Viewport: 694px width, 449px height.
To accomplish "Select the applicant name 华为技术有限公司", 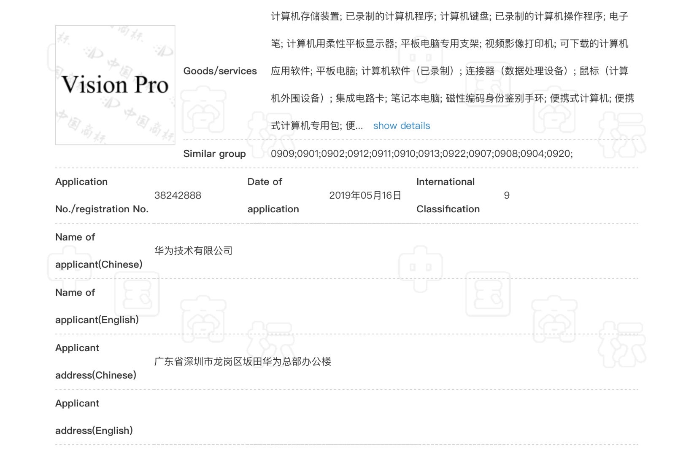I will (x=193, y=251).
